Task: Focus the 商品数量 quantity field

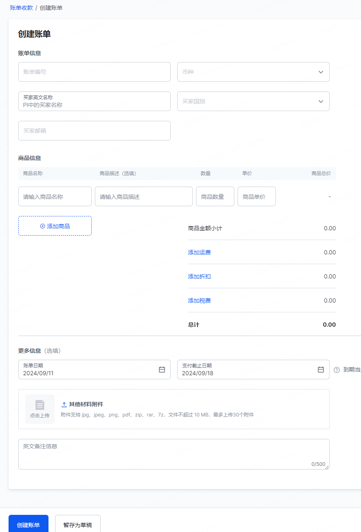Action: point(215,196)
